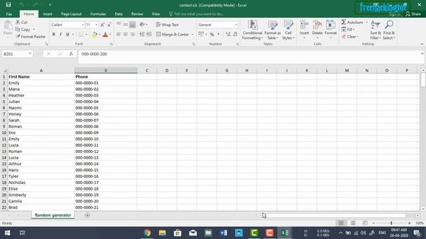Image resolution: width=426 pixels, height=239 pixels.
Task: Open Conditional Formatting
Action: coord(252,30)
